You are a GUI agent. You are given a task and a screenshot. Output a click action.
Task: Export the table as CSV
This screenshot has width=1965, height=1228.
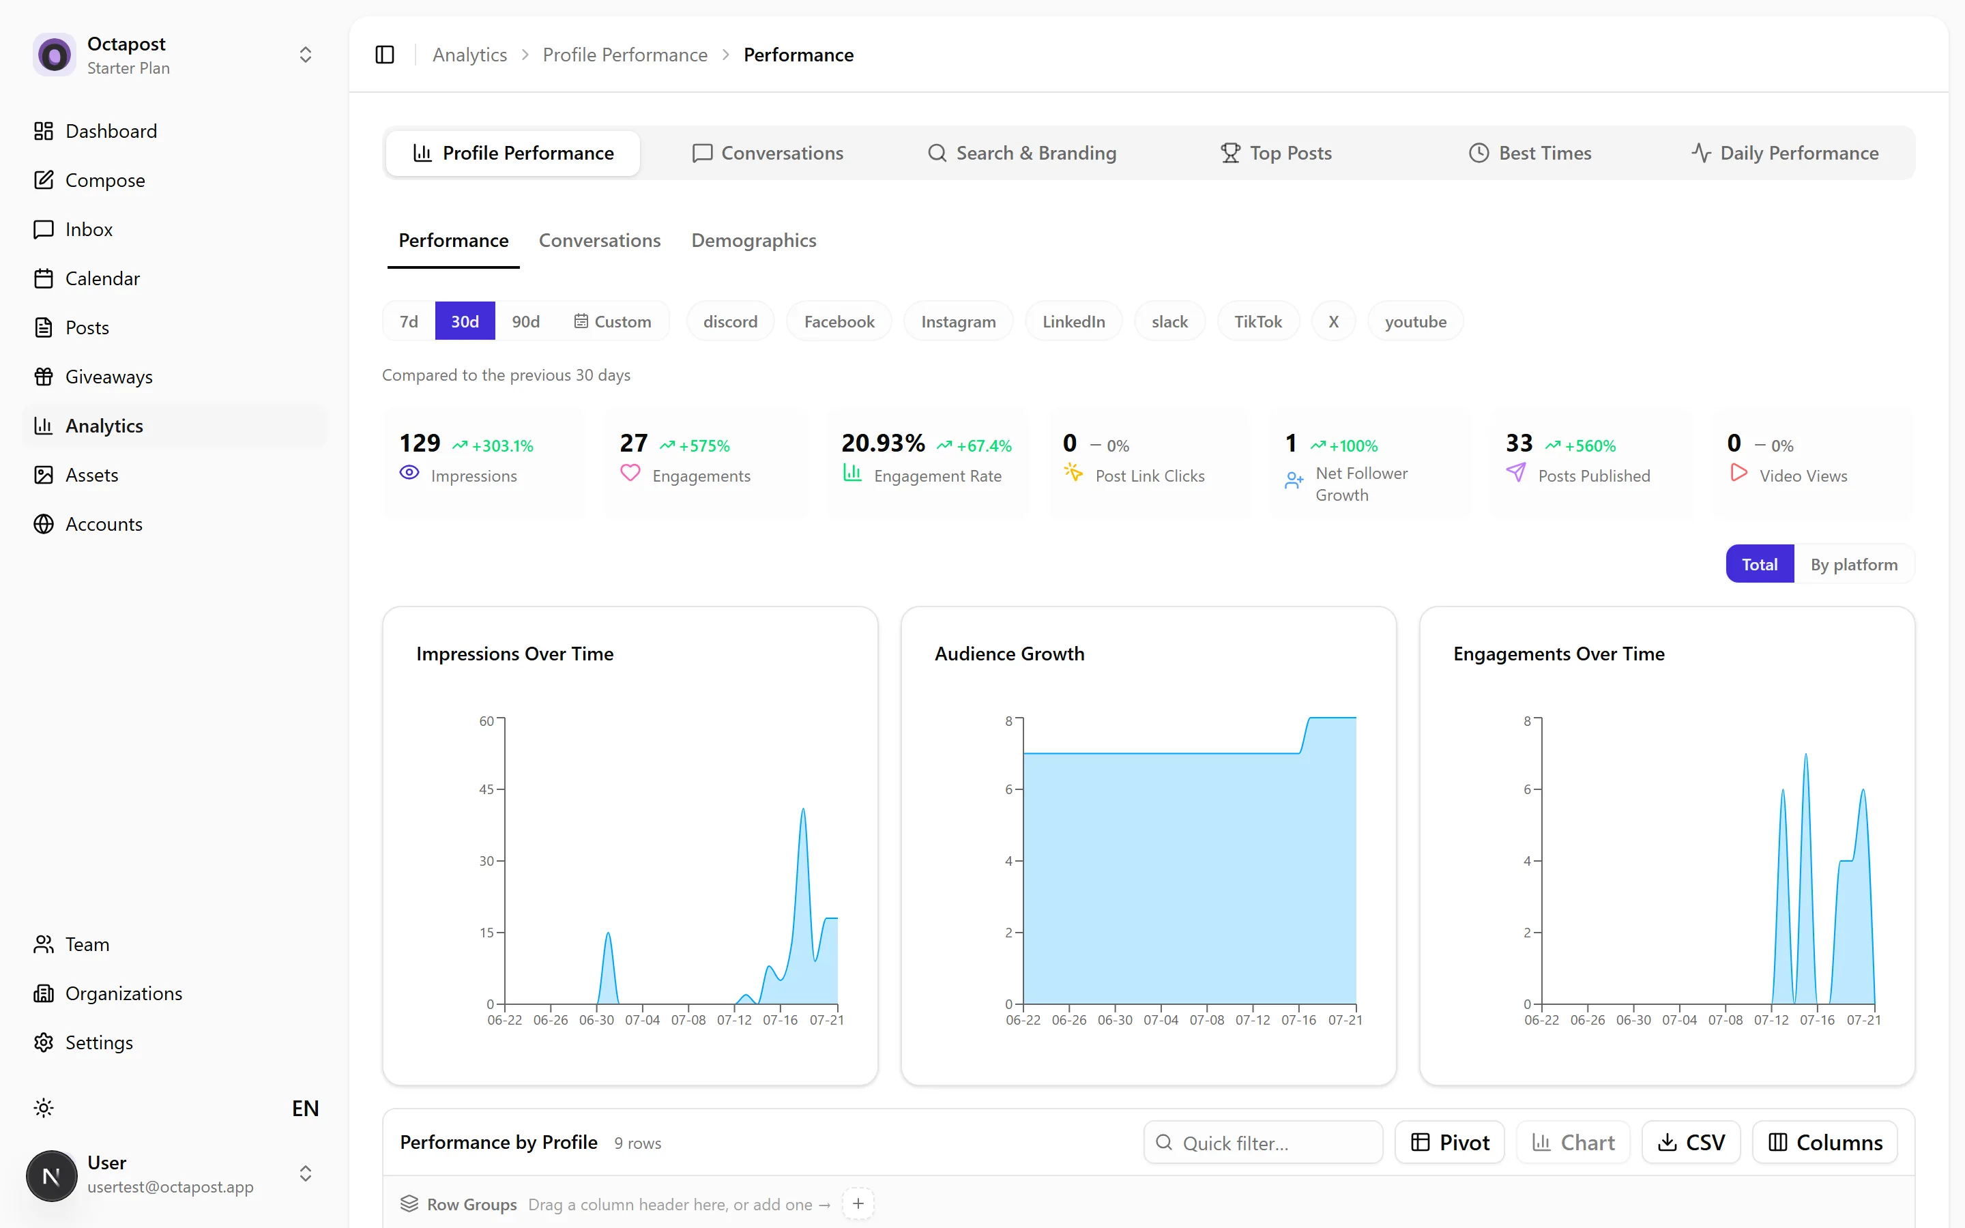[1691, 1143]
